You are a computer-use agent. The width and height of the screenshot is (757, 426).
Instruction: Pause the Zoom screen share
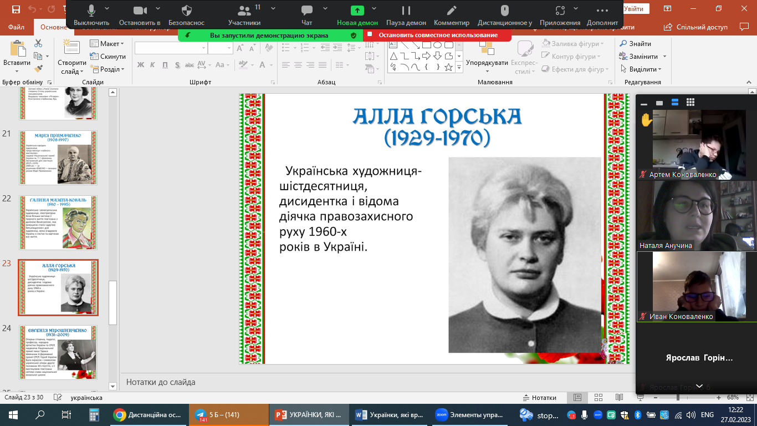point(406,11)
